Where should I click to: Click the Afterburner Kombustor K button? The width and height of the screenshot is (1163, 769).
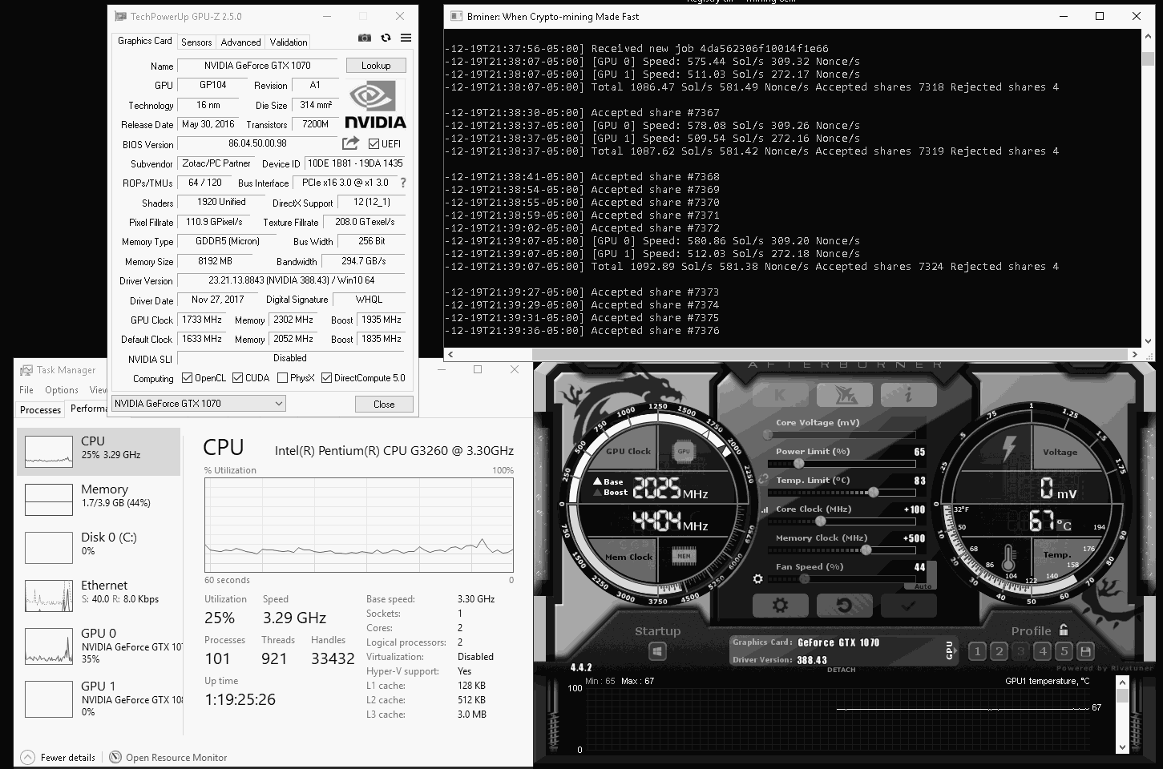tap(780, 395)
